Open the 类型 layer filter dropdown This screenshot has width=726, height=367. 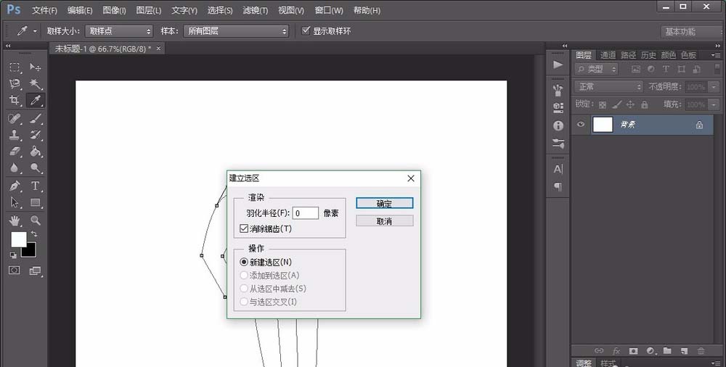pyautogui.click(x=596, y=69)
